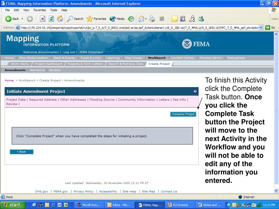The image size is (279, 209).
Task: Open the Mail options dropdown arrow
Action: (146, 19)
